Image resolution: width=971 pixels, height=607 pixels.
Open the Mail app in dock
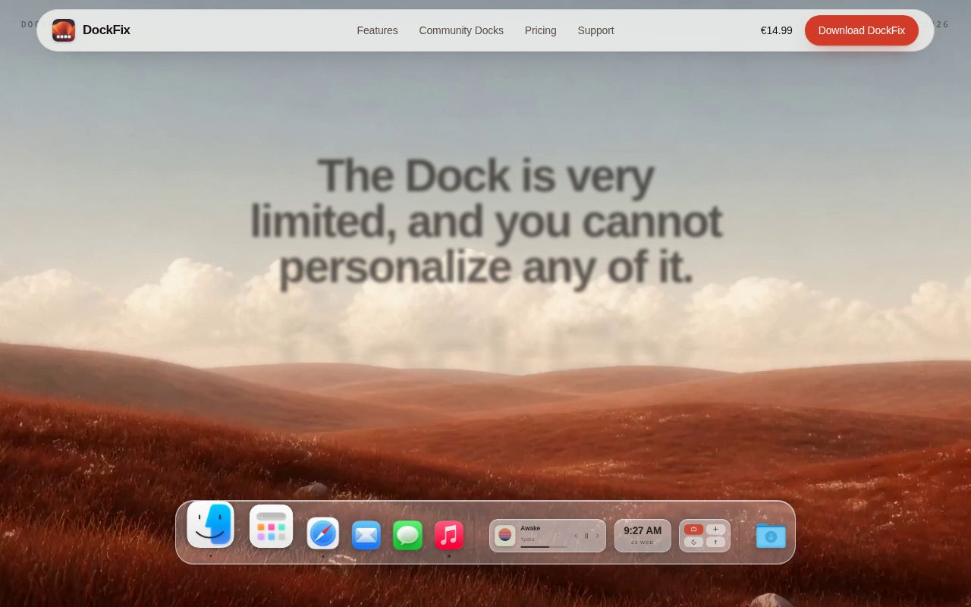pyautogui.click(x=366, y=535)
